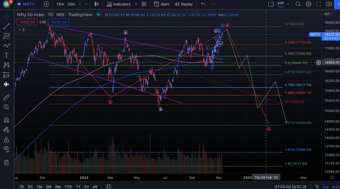
Task: Create an Alert
Action: (161, 4)
